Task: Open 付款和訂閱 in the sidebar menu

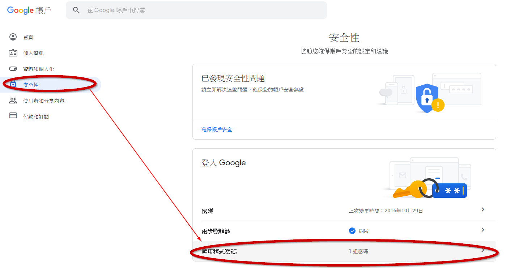Action: point(36,117)
